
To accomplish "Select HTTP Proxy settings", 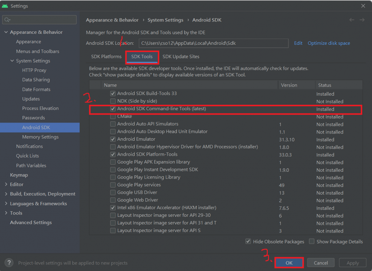I will pos(34,70).
